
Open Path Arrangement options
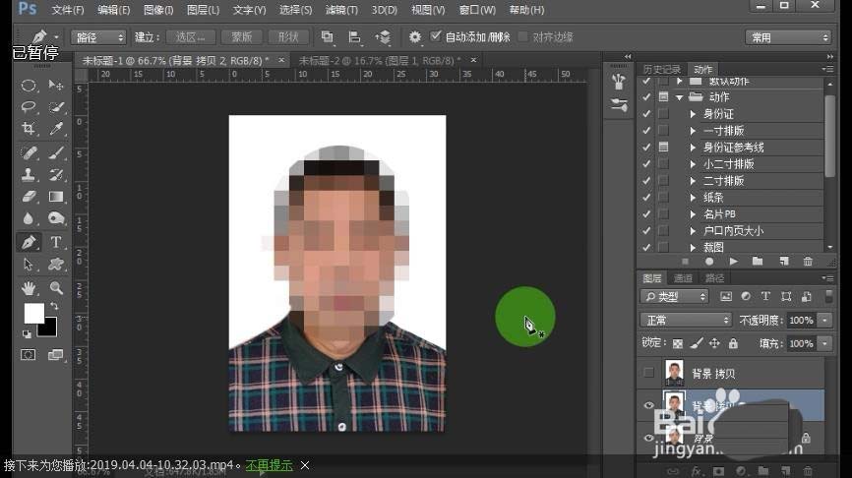click(383, 37)
